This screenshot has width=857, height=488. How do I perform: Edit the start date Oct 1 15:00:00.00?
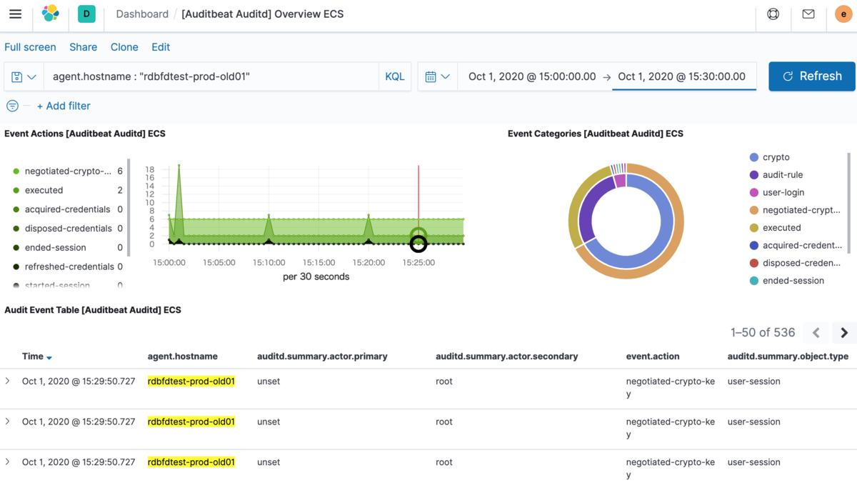532,76
